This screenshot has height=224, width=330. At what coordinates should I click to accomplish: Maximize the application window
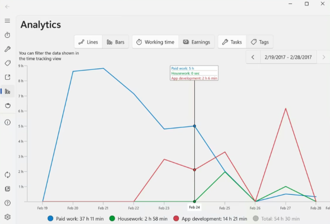(x=307, y=4)
